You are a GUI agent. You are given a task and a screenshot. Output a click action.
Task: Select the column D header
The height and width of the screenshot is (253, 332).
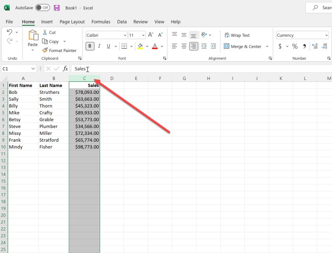112,79
